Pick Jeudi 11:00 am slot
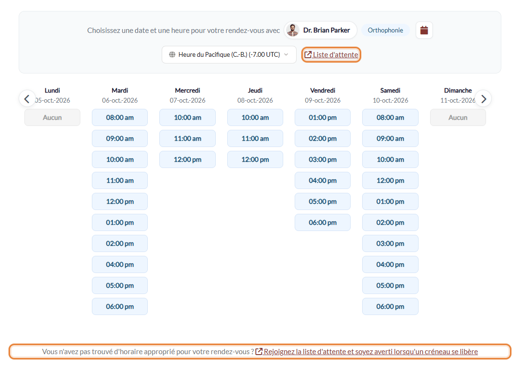Viewport: 520px width, 368px height. pyautogui.click(x=255, y=138)
